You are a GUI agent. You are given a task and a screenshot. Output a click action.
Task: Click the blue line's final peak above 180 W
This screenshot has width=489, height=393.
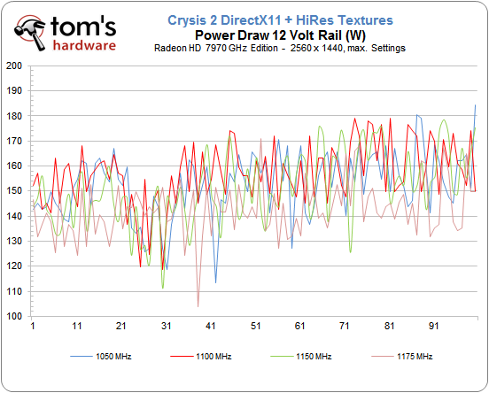click(475, 105)
